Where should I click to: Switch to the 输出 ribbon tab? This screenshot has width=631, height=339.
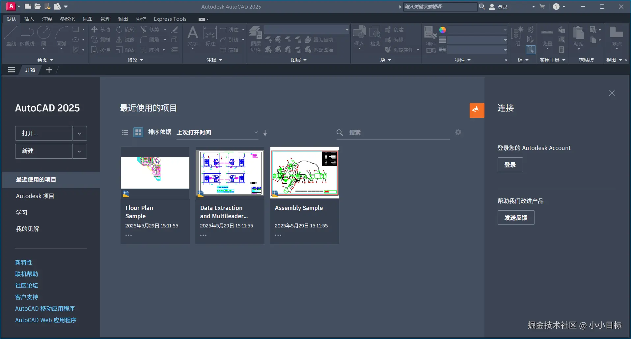[123, 19]
